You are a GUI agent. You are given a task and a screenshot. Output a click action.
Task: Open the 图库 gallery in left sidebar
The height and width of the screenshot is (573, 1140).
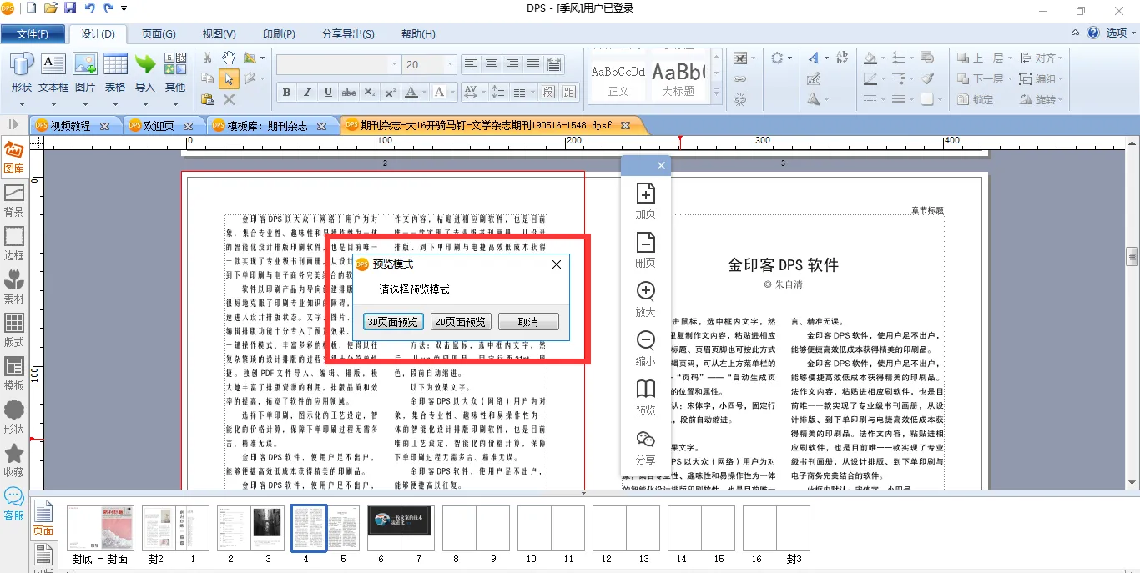[x=14, y=158]
